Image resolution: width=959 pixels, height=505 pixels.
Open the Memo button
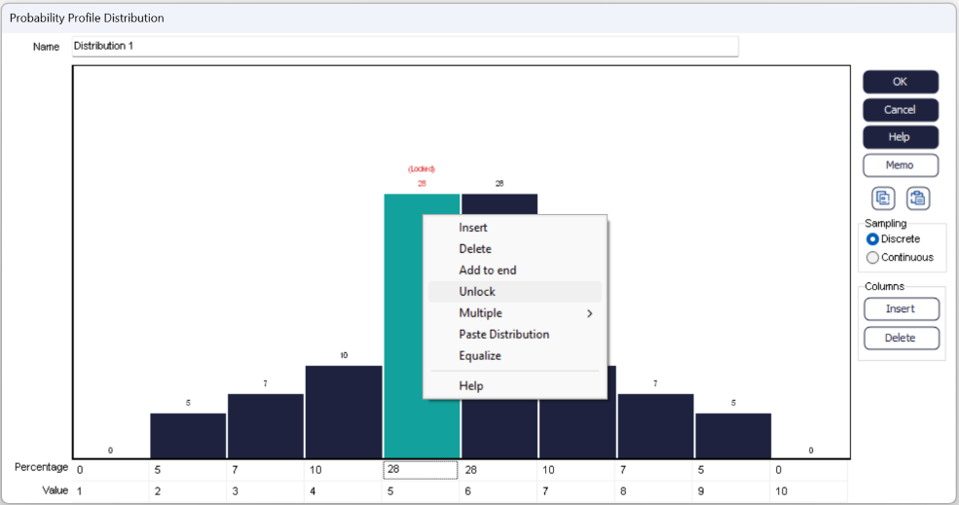[x=900, y=165]
